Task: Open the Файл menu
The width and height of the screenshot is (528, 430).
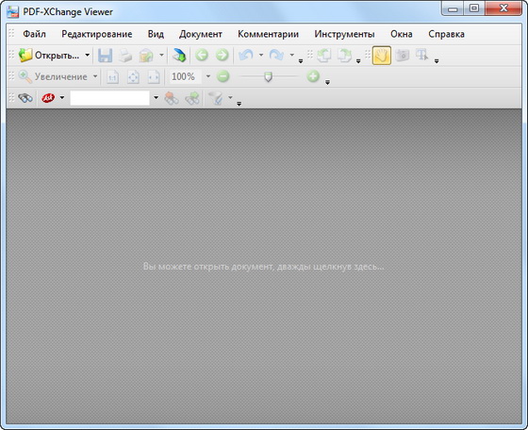Action: [34, 34]
